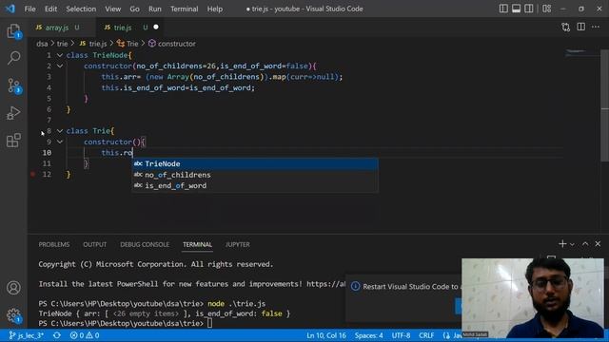Click the js_lec_3 branch indicator
The width and height of the screenshot is (609, 342).
click(26, 335)
